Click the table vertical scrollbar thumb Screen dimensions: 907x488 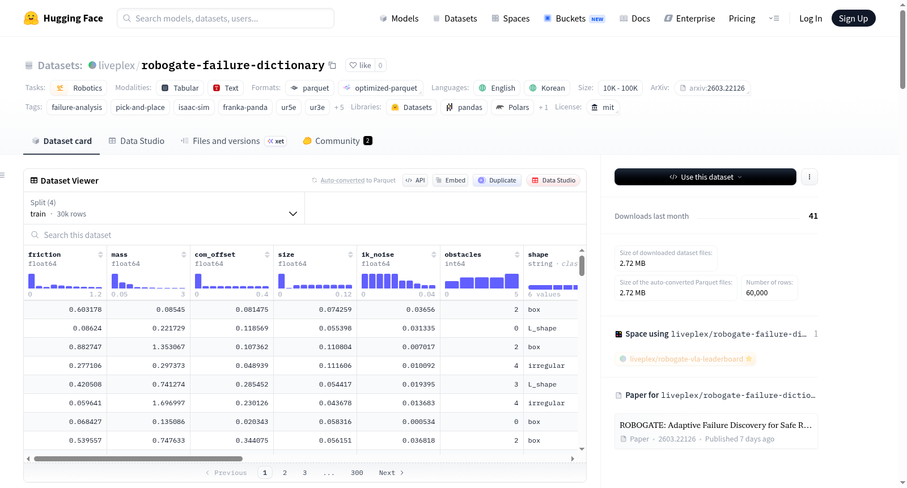(582, 266)
